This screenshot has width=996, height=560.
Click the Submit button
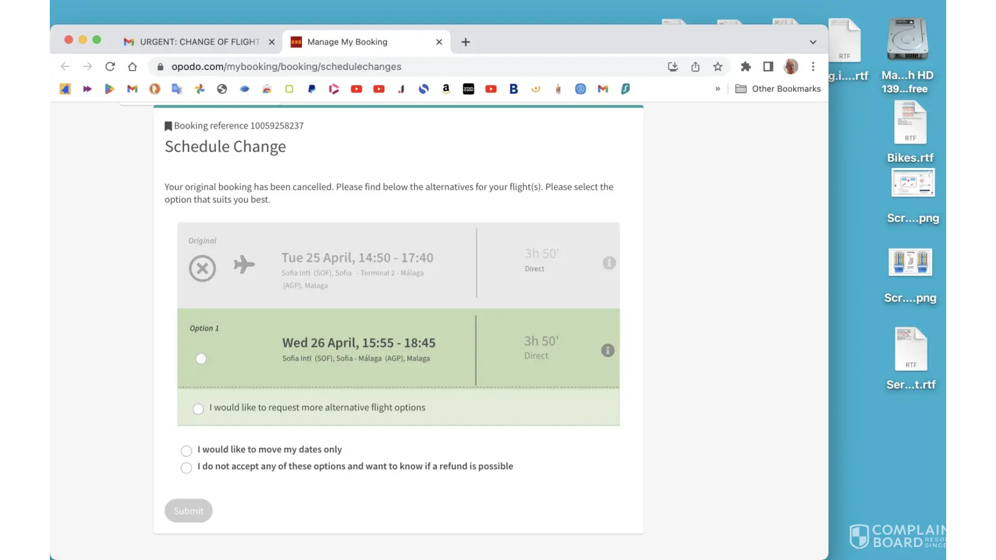click(189, 511)
